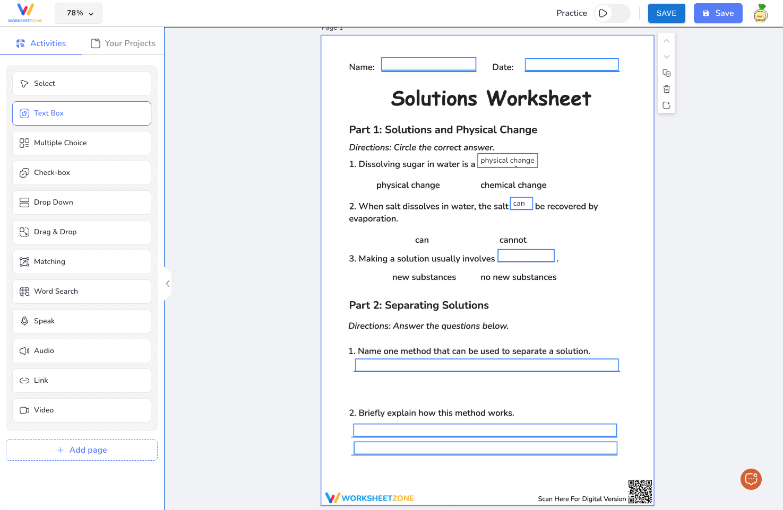Click the blue SAVE button
Viewport: 783px width, 510px height.
666,13
